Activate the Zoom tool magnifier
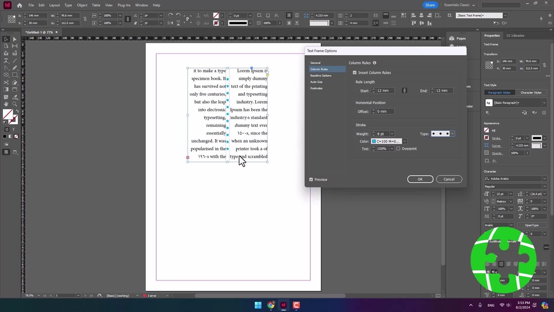The width and height of the screenshot is (554, 312). point(14,104)
